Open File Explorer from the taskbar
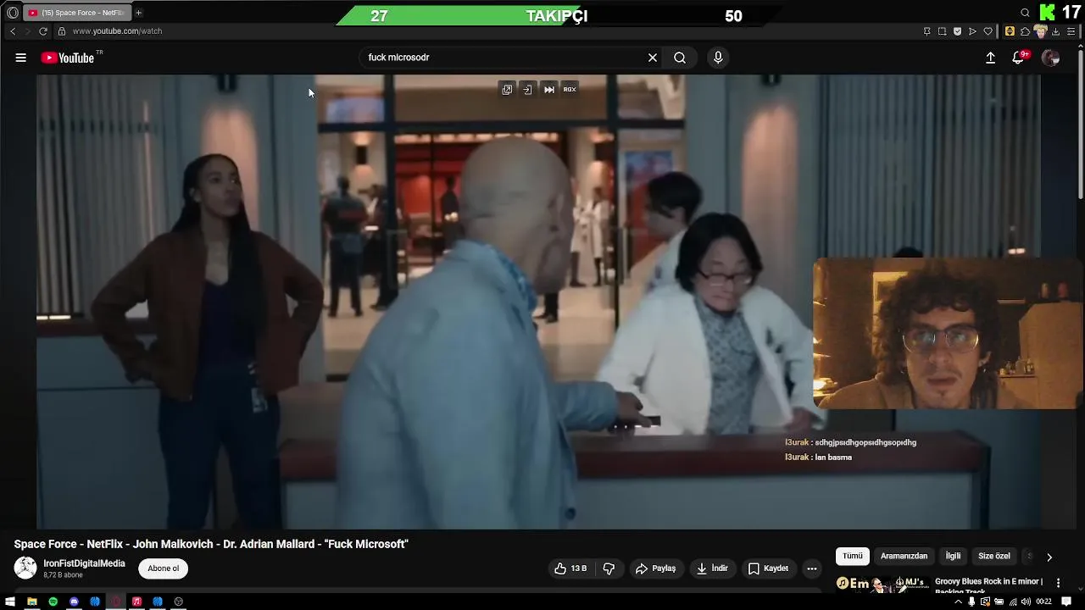 coord(31,602)
